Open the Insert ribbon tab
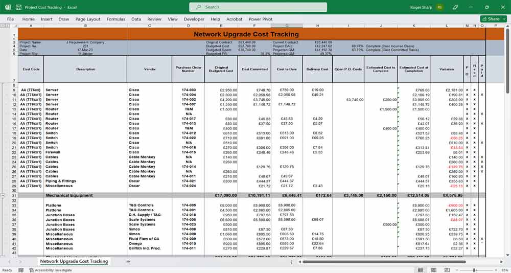The height and width of the screenshot is (273, 511). [47, 19]
